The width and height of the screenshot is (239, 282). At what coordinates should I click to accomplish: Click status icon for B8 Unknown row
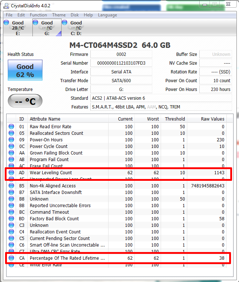point(11,199)
